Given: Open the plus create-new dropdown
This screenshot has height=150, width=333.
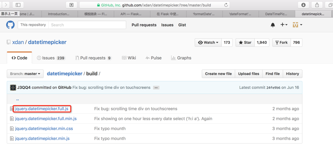Looking at the screenshot, I should pyautogui.click(x=284, y=25).
